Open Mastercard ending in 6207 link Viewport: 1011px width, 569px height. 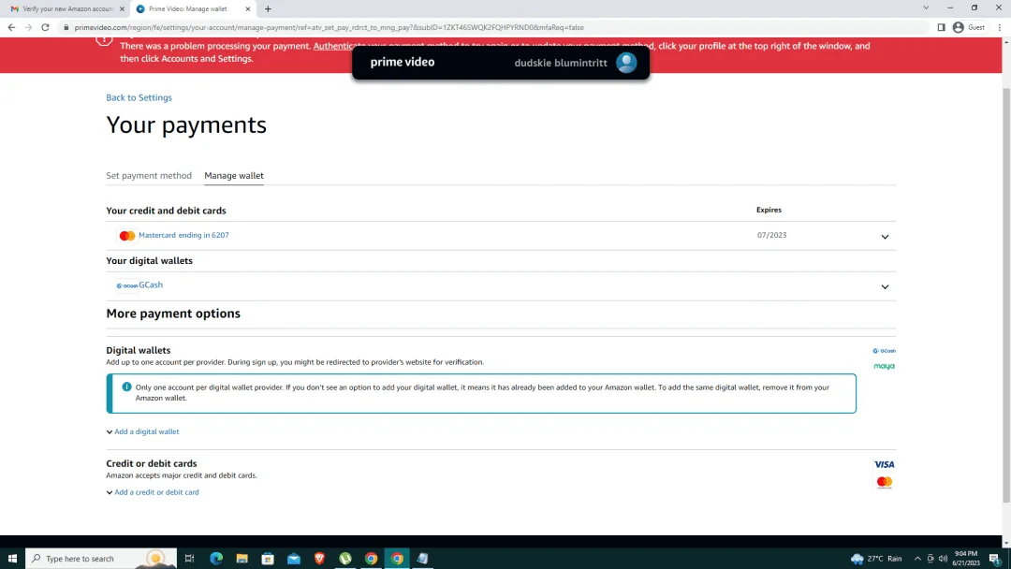[183, 235]
